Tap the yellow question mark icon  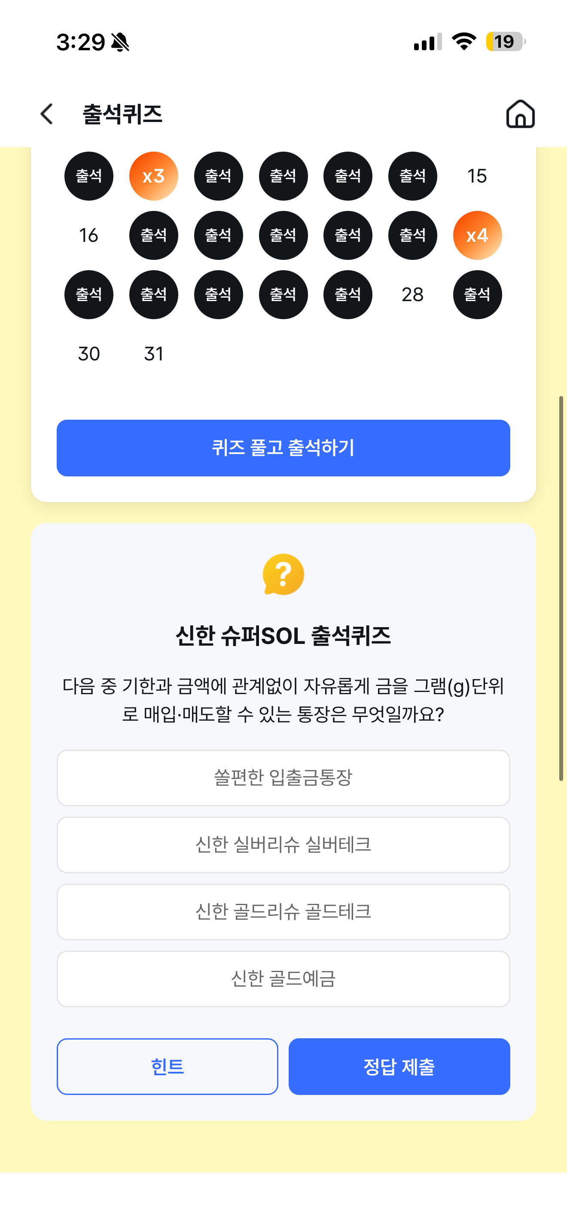point(283,574)
